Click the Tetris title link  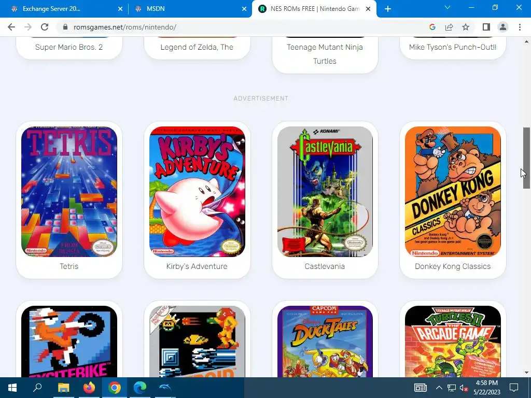69,266
